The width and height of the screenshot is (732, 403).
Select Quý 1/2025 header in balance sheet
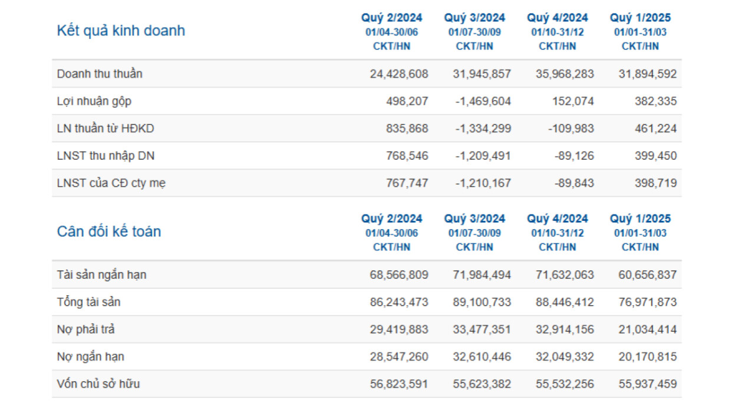click(x=640, y=219)
